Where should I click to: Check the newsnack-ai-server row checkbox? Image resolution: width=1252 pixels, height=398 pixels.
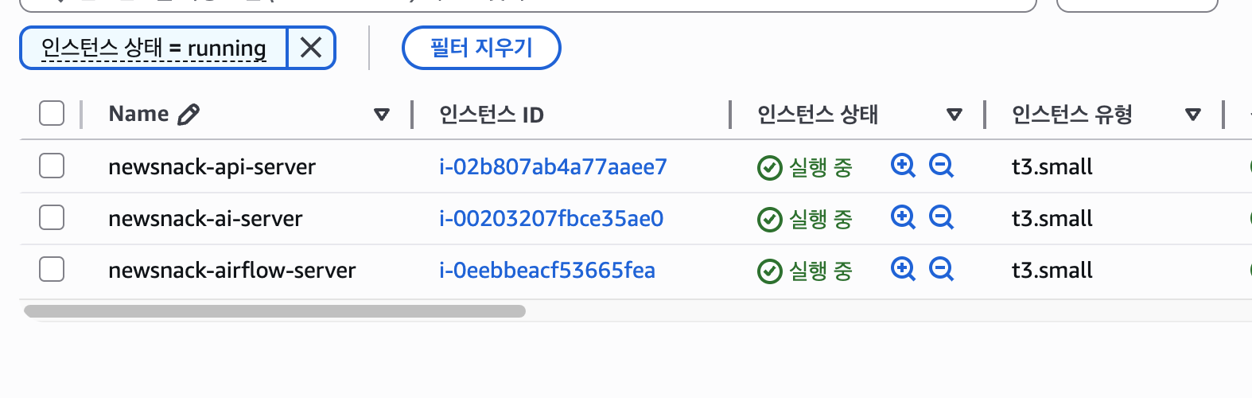pyautogui.click(x=52, y=217)
